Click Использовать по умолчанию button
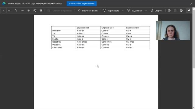195x109 pixels. [82, 4]
